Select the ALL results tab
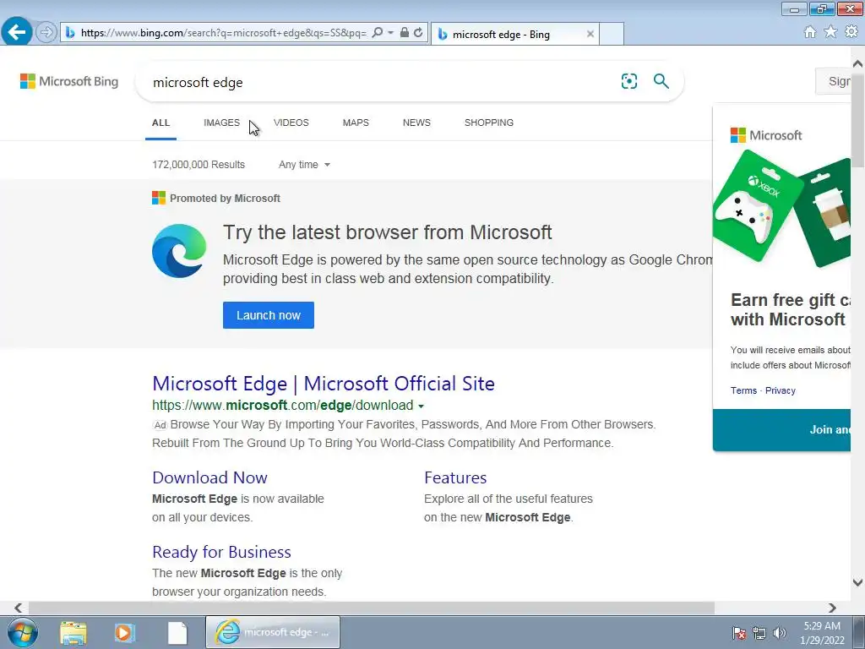 160,123
